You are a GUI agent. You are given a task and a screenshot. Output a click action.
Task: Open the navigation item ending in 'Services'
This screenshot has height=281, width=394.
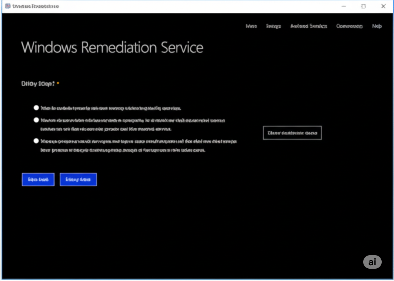309,26
